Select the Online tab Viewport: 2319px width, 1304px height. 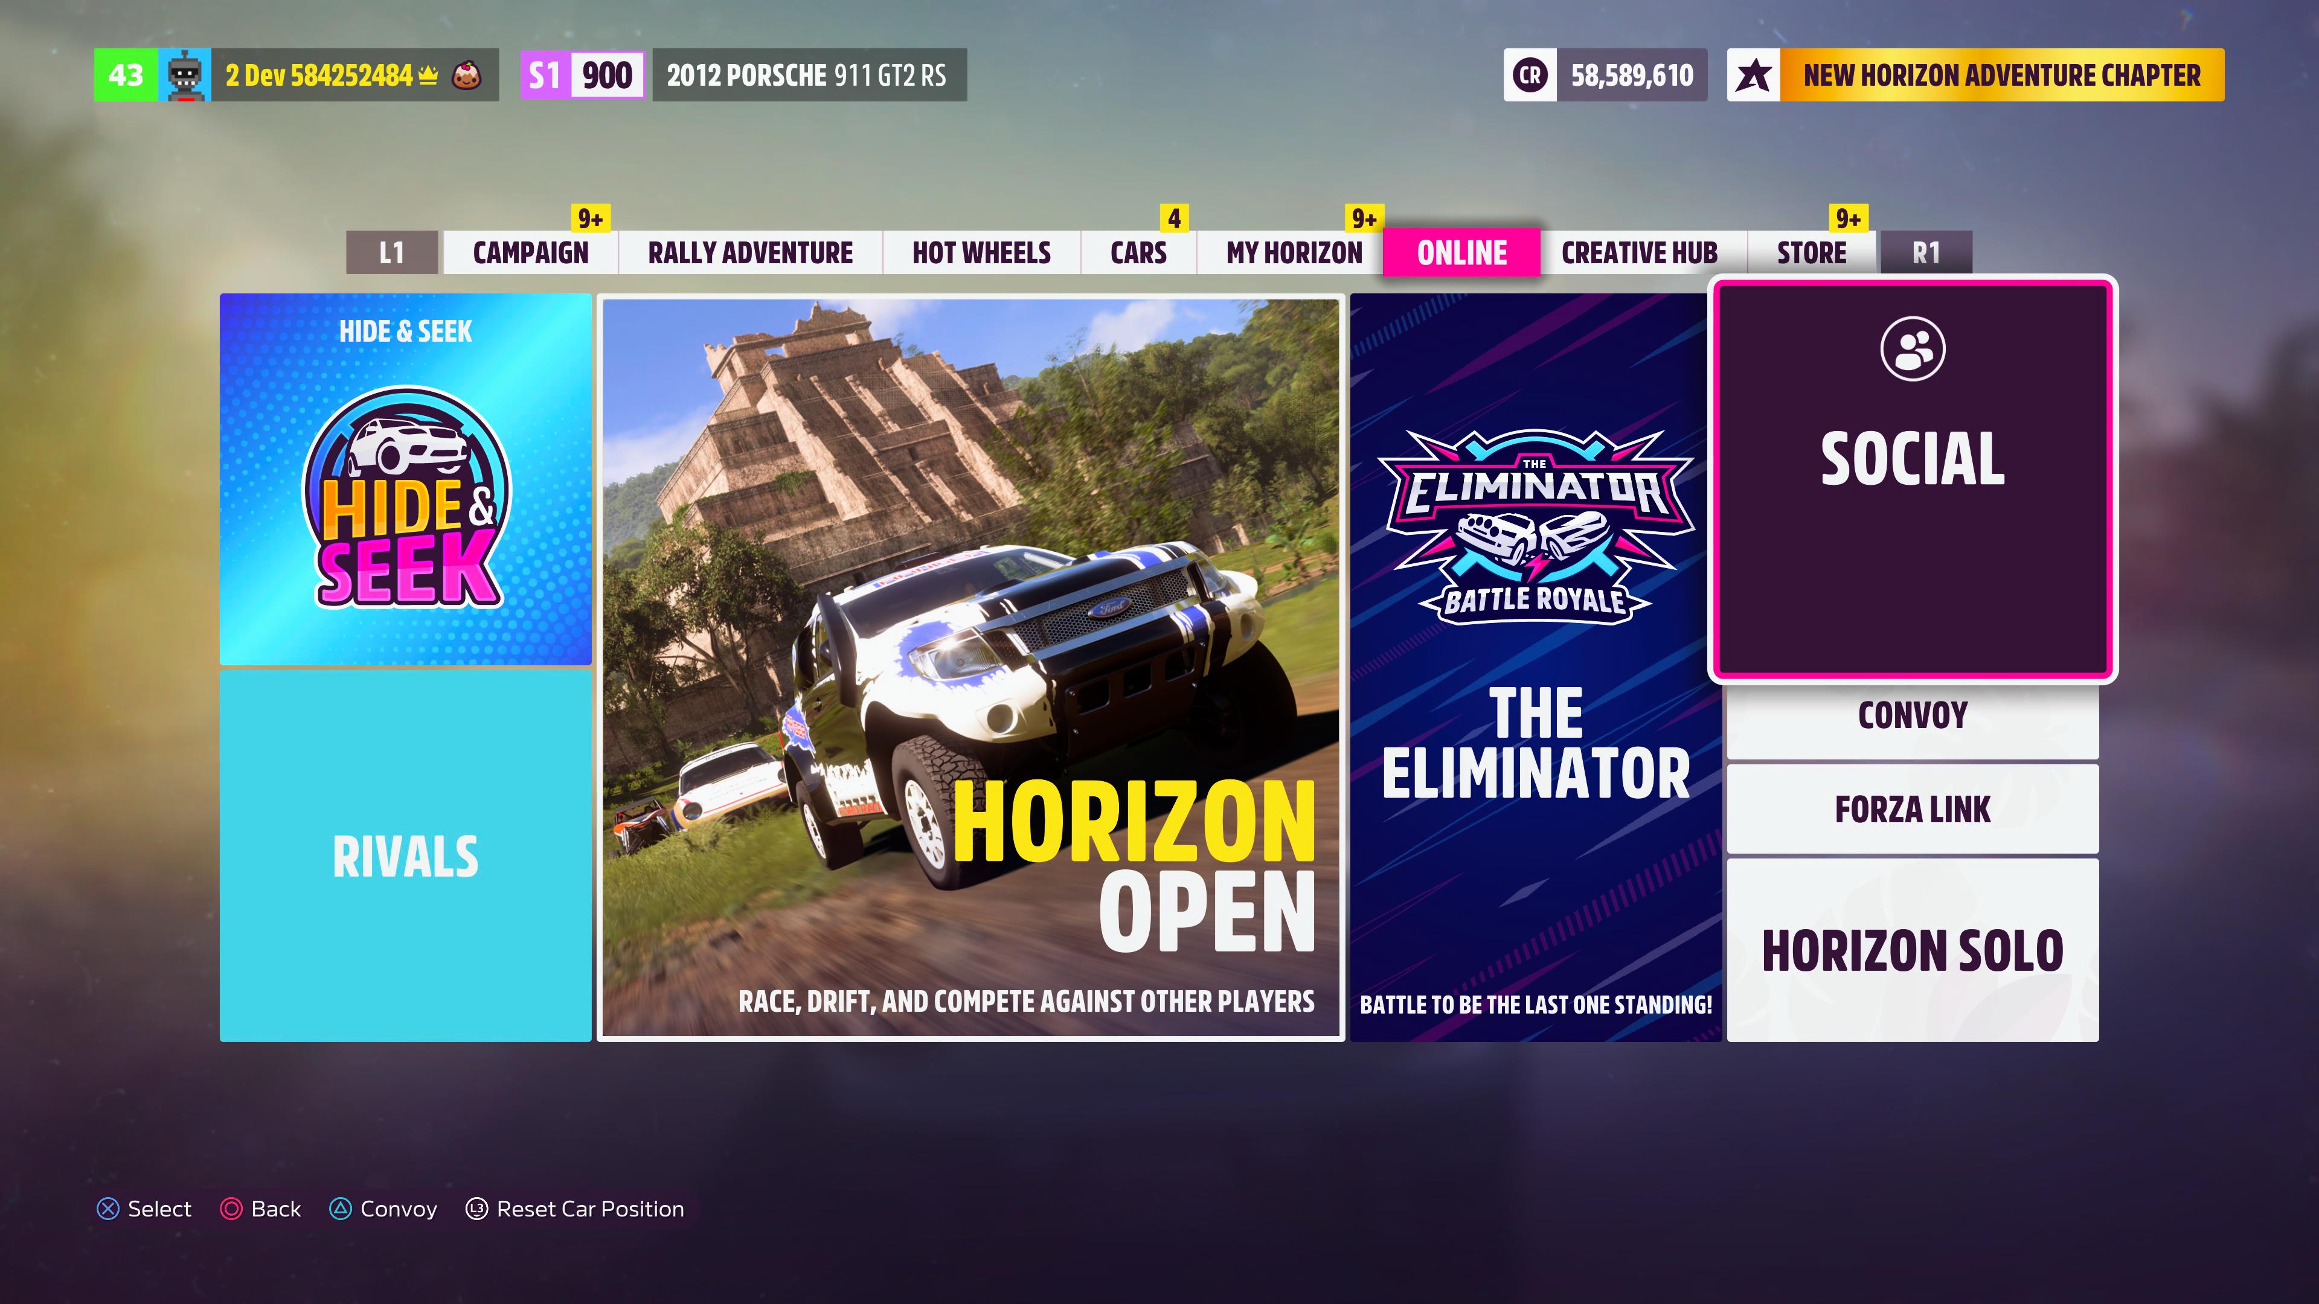1462,253
